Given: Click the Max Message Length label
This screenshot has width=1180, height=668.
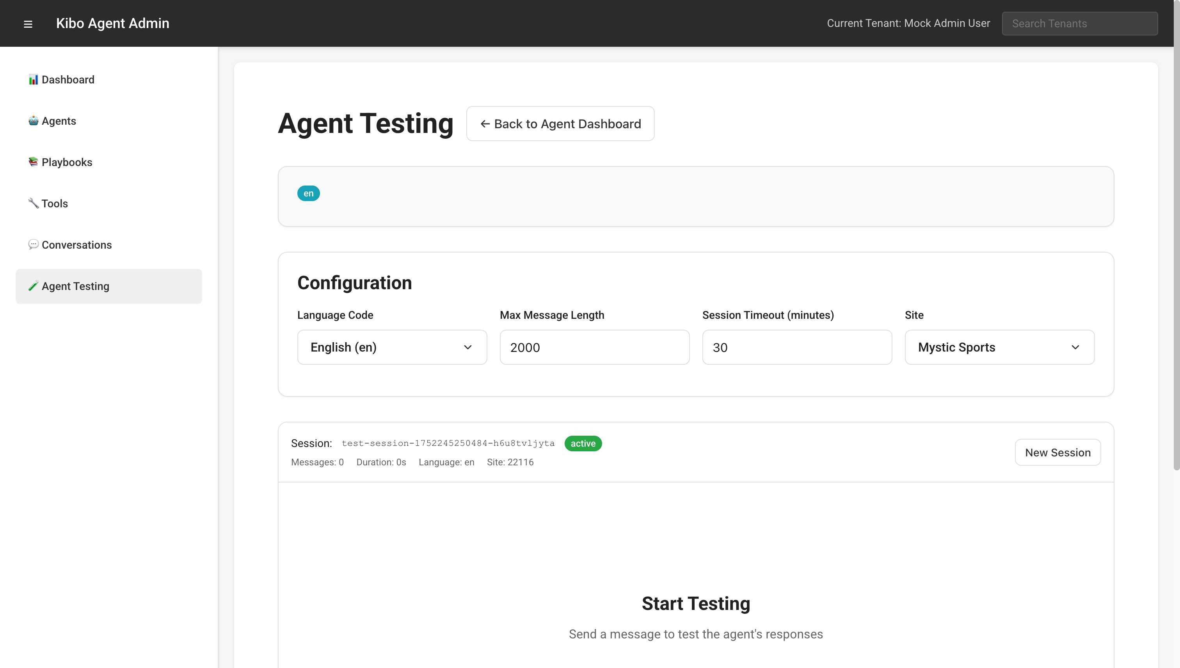Looking at the screenshot, I should coord(552,315).
